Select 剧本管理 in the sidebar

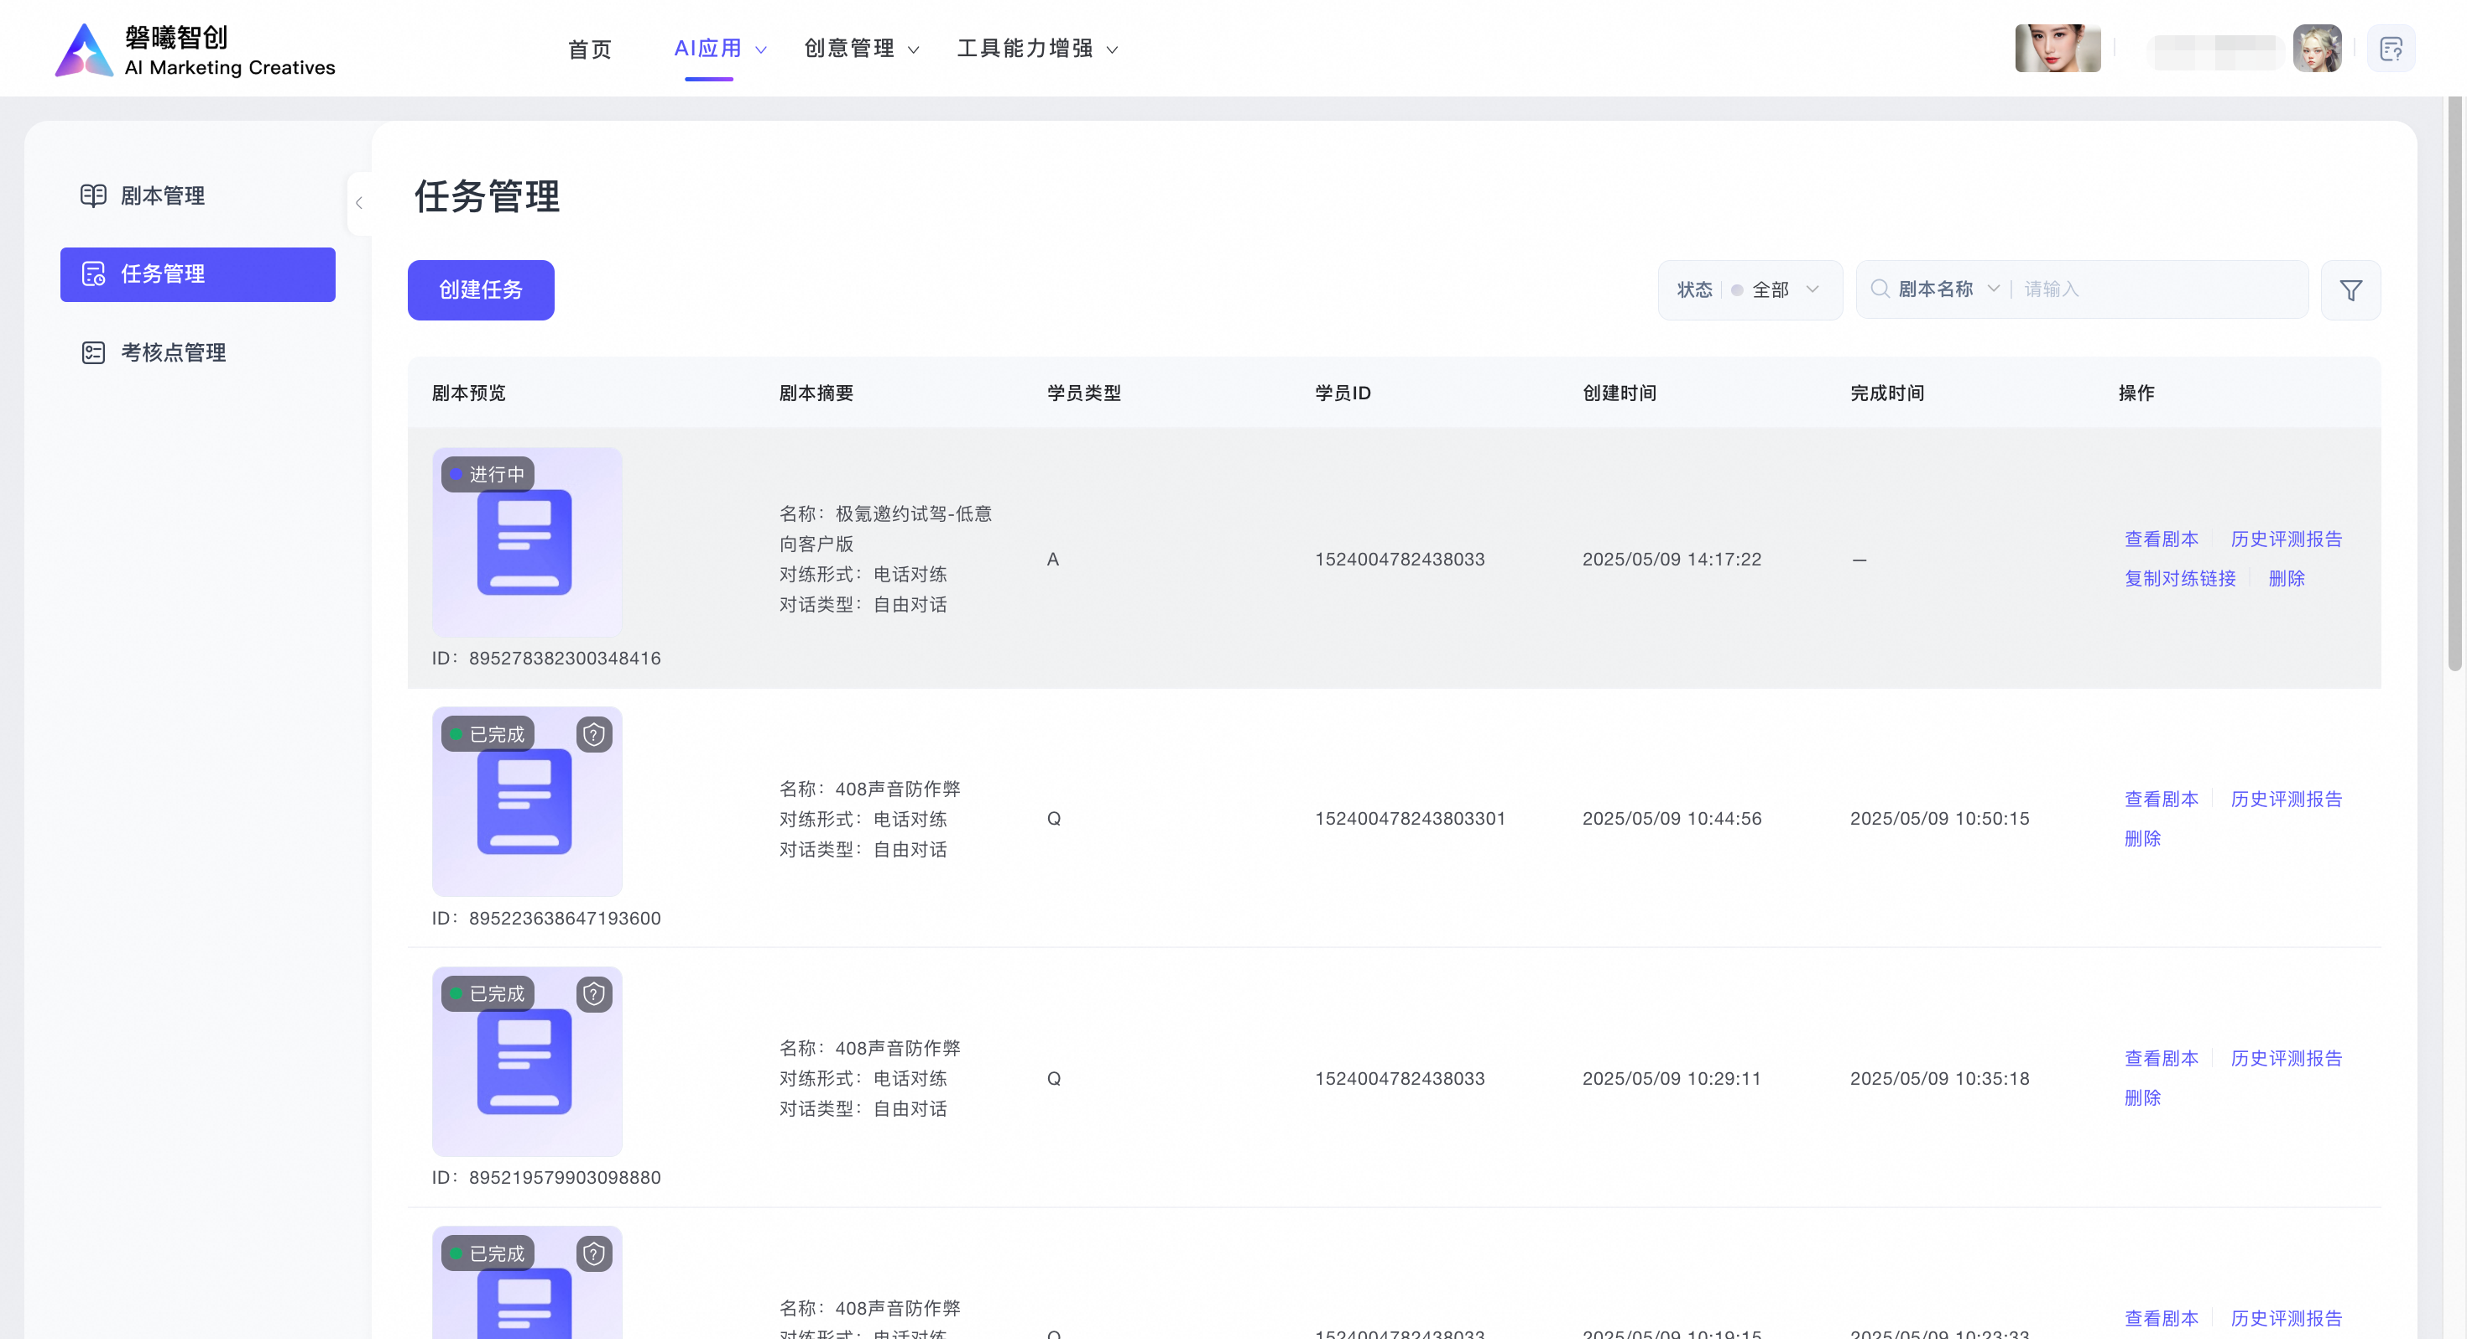[x=197, y=195]
